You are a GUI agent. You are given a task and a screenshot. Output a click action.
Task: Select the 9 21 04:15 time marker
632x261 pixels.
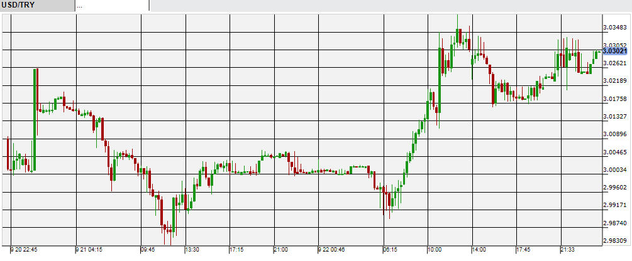(x=90, y=249)
